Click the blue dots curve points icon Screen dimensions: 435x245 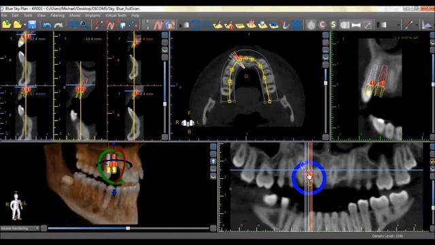pyautogui.click(x=133, y=24)
